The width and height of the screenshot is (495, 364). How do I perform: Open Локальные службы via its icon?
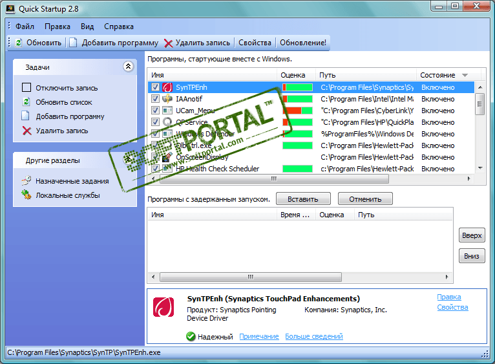tap(26, 195)
